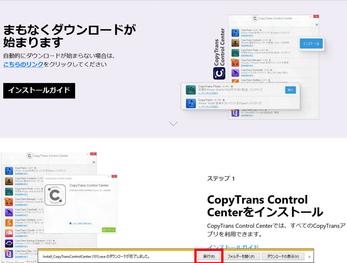Click the まもなくダウンロードが始まります heading
Image resolution: width=347 pixels, height=263 pixels.
click(x=69, y=36)
